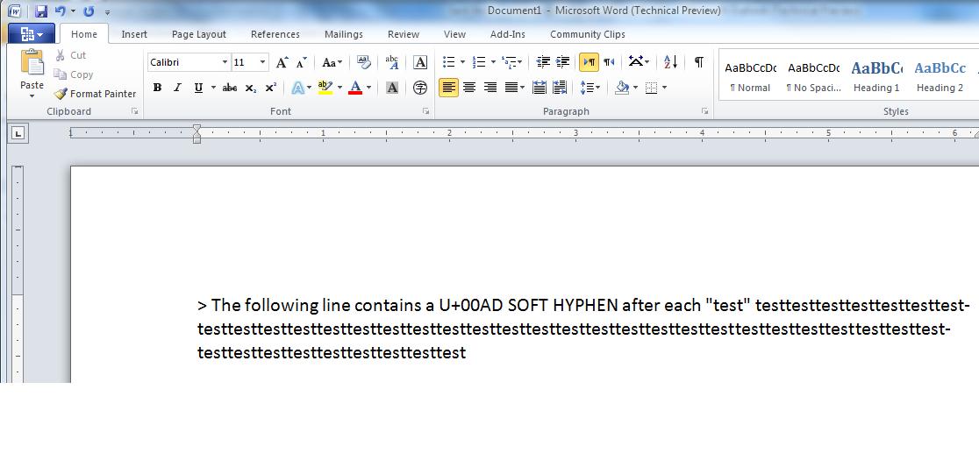Click the Superscript icon
The width and height of the screenshot is (979, 460).
[x=271, y=88]
